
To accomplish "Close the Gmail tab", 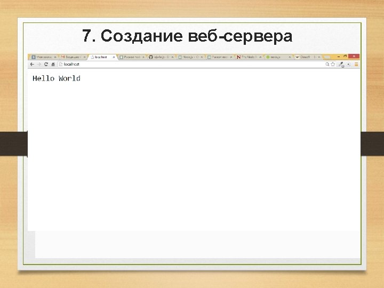I will [x=84, y=57].
